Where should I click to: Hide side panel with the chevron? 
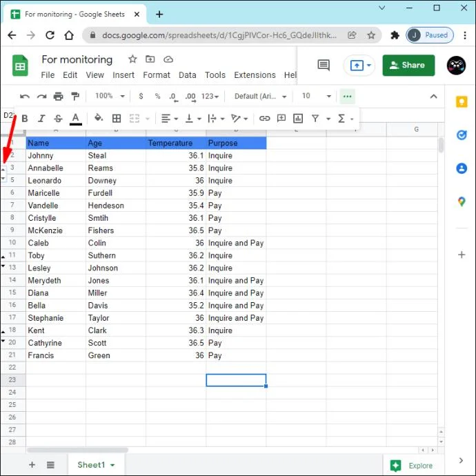coord(461,461)
